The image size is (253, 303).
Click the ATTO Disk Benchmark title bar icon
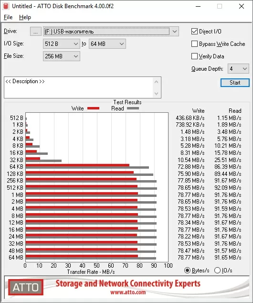click(x=6, y=6)
